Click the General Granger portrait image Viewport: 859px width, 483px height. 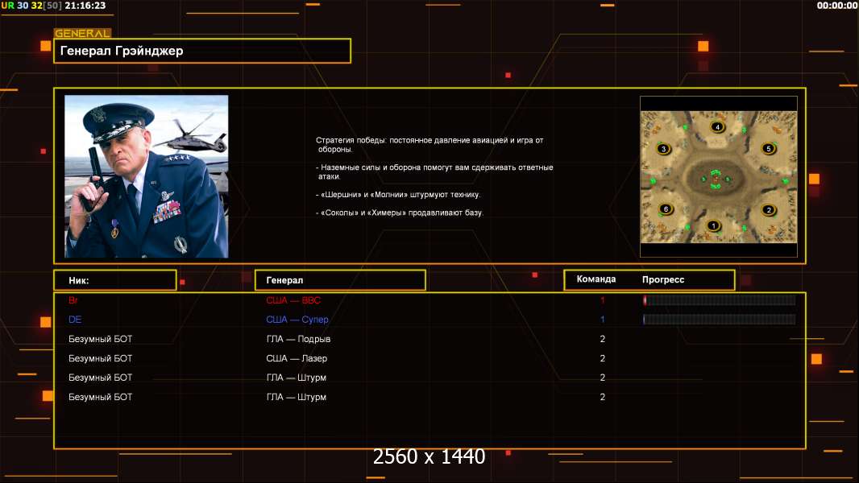(146, 176)
